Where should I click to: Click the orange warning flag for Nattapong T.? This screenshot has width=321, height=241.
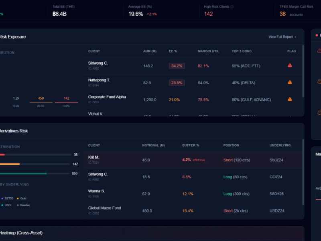point(290,82)
